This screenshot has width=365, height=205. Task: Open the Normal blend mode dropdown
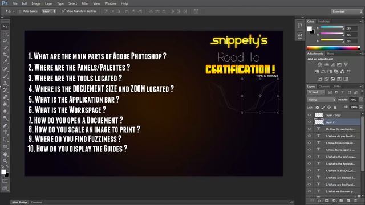(321, 100)
